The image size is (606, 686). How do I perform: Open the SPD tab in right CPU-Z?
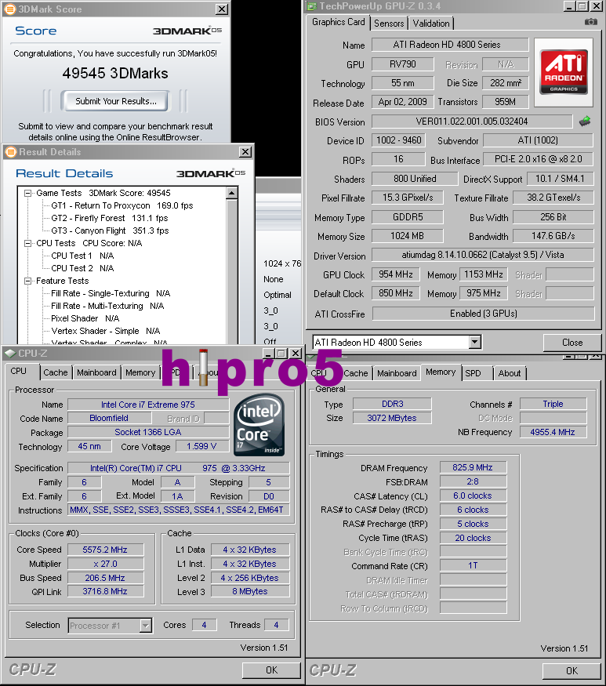click(473, 373)
